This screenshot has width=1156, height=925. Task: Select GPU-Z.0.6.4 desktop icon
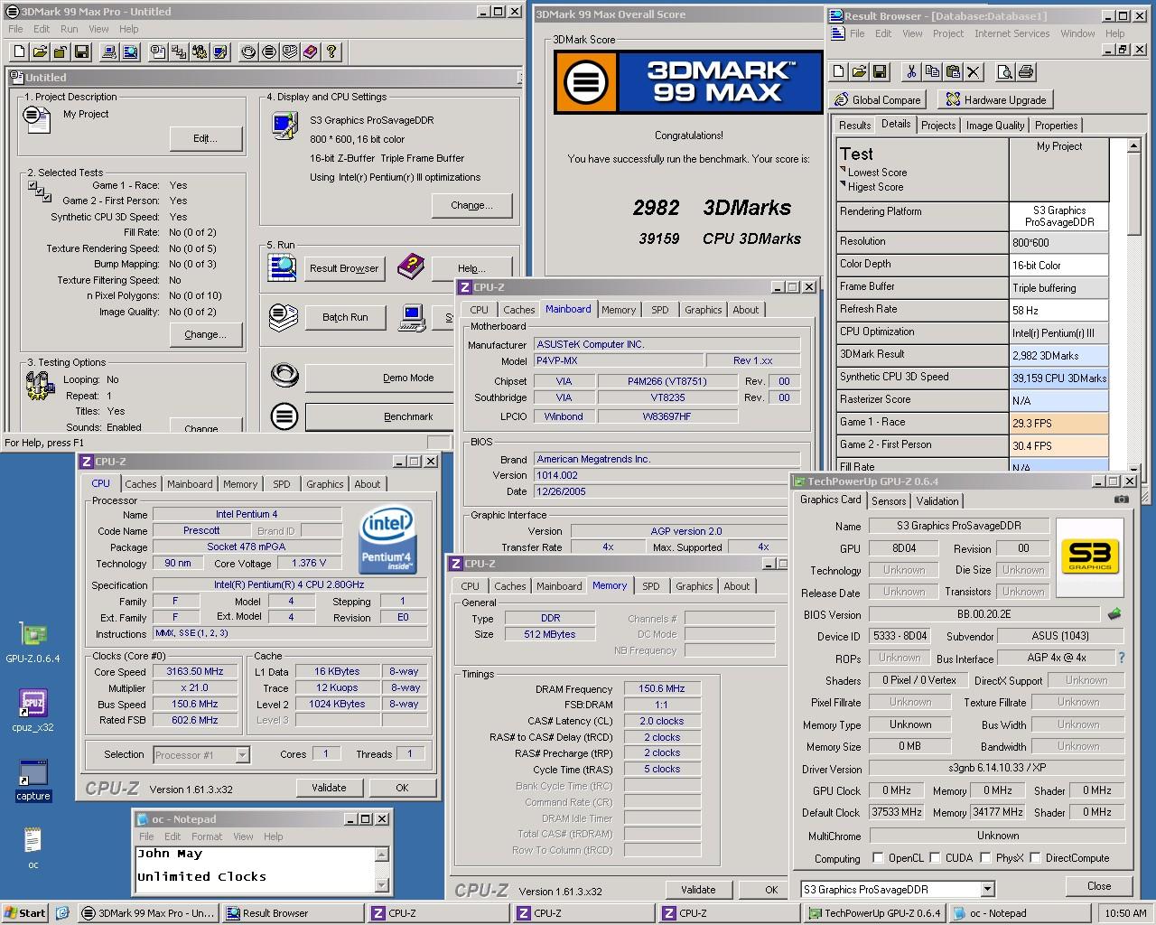(33, 642)
